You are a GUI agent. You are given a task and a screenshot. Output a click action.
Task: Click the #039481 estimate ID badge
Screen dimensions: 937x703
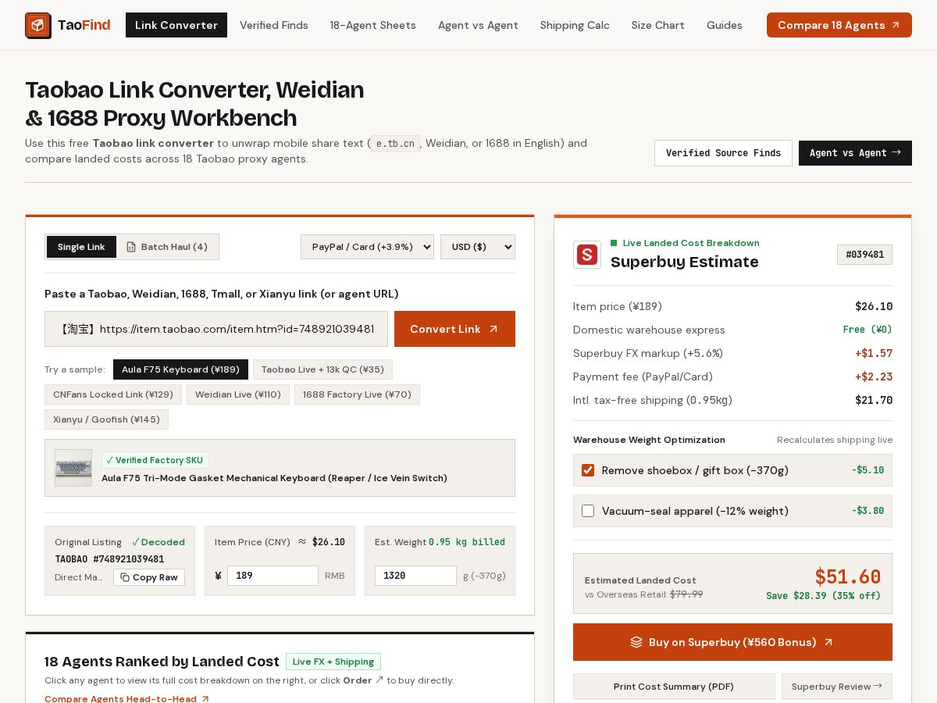coord(864,255)
